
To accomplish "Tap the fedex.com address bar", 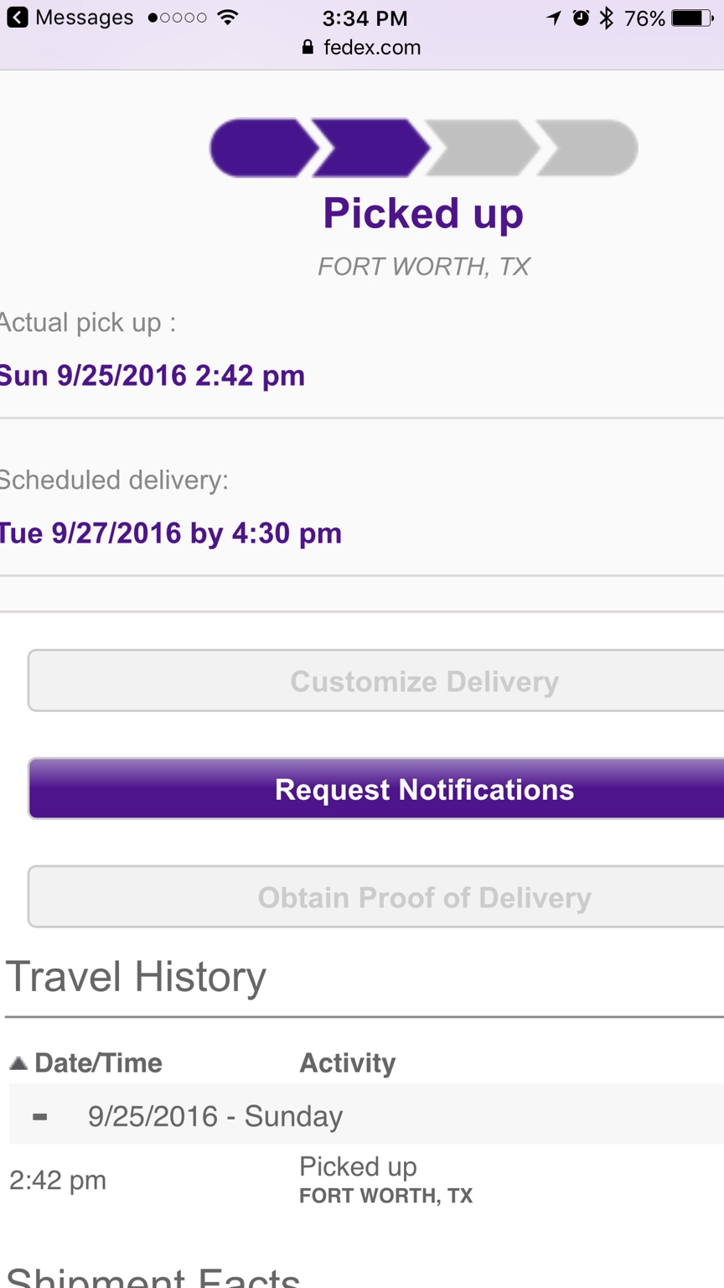I will [372, 48].
